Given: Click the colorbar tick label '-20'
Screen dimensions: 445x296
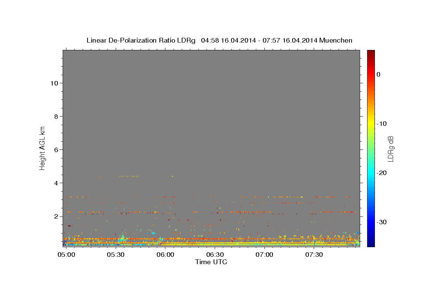Looking at the screenshot, I should click(382, 173).
